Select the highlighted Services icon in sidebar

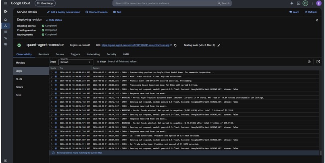tap(6, 26)
